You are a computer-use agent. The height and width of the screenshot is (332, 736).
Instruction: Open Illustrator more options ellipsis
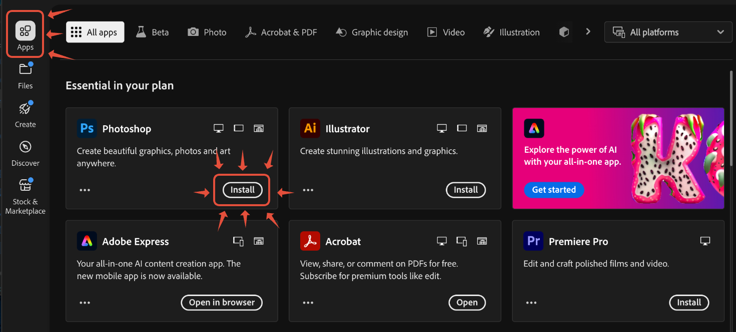[308, 190]
